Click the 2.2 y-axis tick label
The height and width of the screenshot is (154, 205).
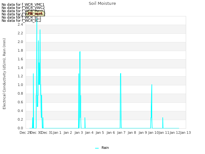coord(20,33)
